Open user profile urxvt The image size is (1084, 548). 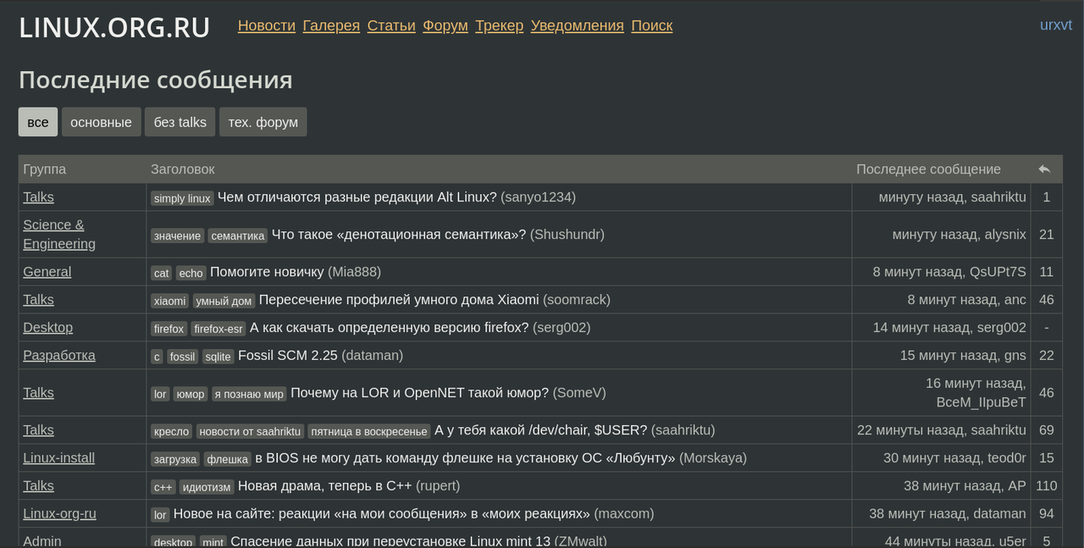(1056, 25)
